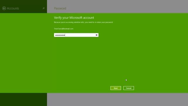Image resolution: width=188 pixels, height=106 pixels.
Task: Open the search magnifier in Accounts pane
Action: 44,8
